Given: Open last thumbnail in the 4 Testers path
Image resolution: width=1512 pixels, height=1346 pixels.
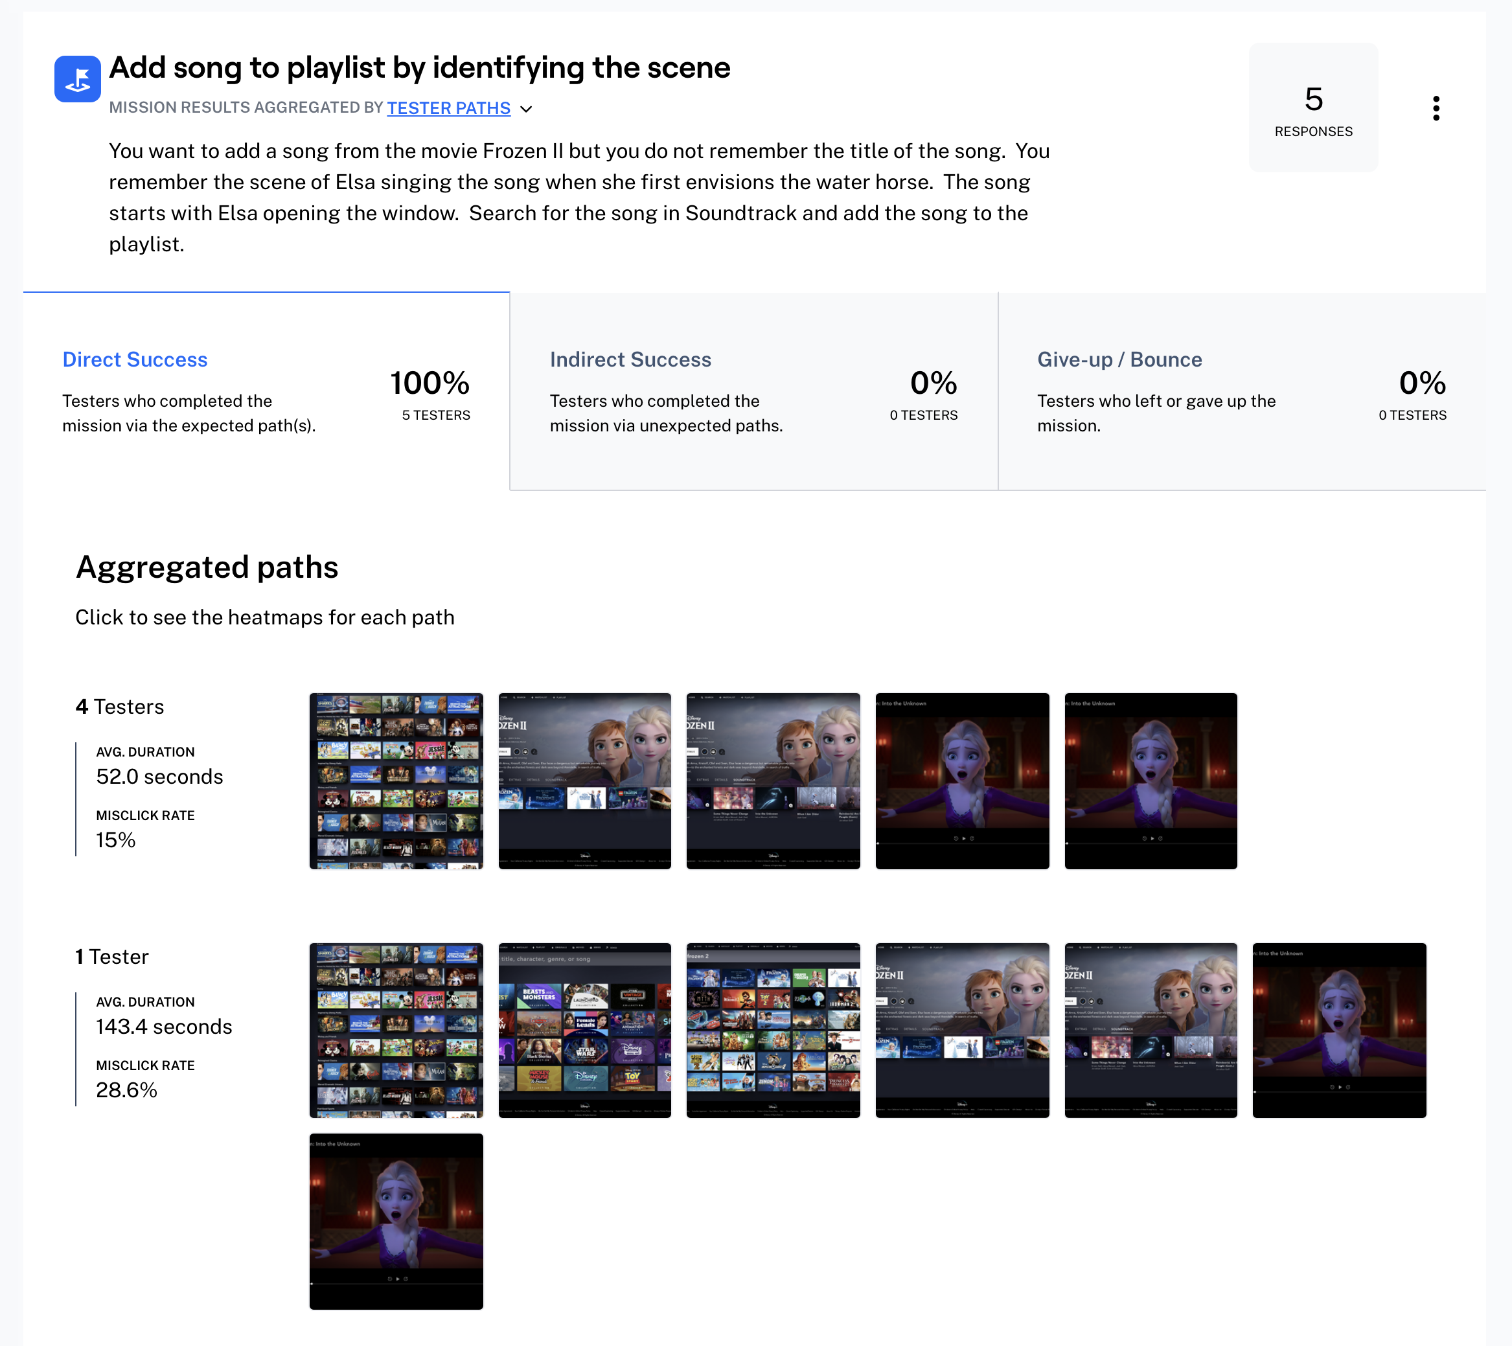Looking at the screenshot, I should point(1151,781).
